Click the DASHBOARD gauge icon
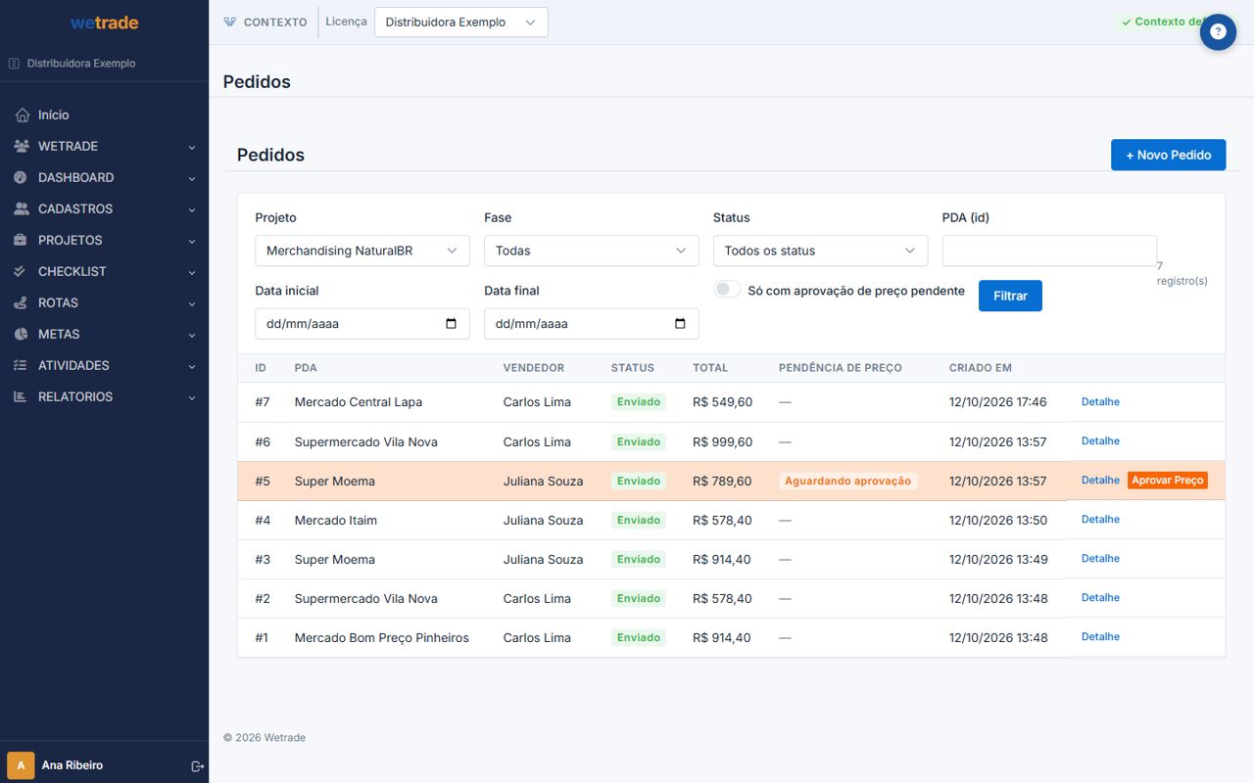The height and width of the screenshot is (783, 1254). [x=22, y=178]
